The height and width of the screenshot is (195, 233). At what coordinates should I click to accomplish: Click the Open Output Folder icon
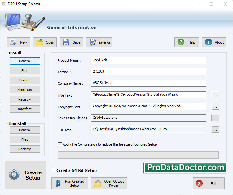97,184
